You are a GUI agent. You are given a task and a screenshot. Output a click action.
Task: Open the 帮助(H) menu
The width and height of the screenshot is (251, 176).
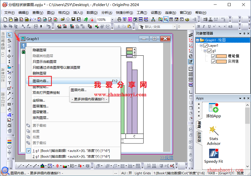click(201, 13)
